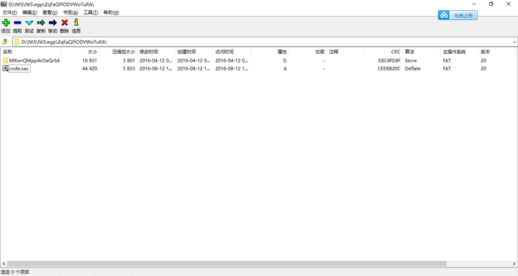This screenshot has height=276, width=518.
Task: Click the 拖拽上传 upload button
Action: pos(463,15)
